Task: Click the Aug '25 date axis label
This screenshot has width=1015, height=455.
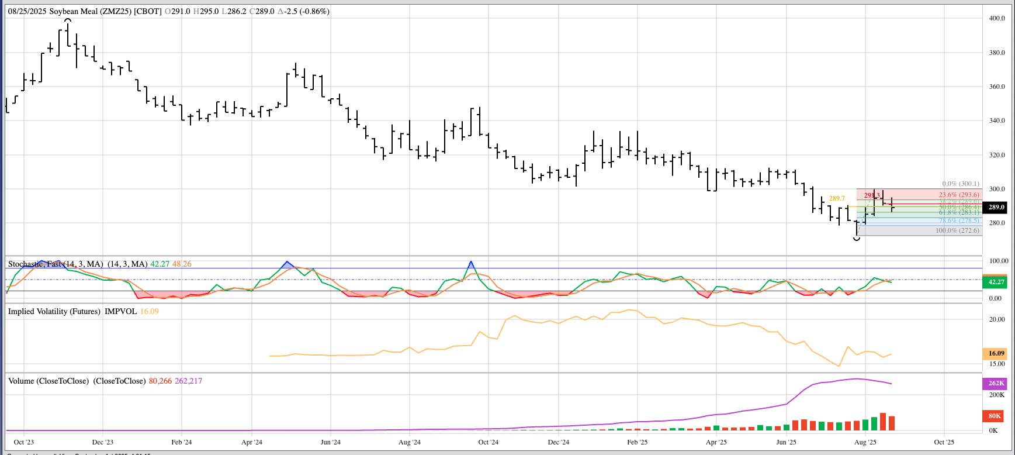Action: 865,442
